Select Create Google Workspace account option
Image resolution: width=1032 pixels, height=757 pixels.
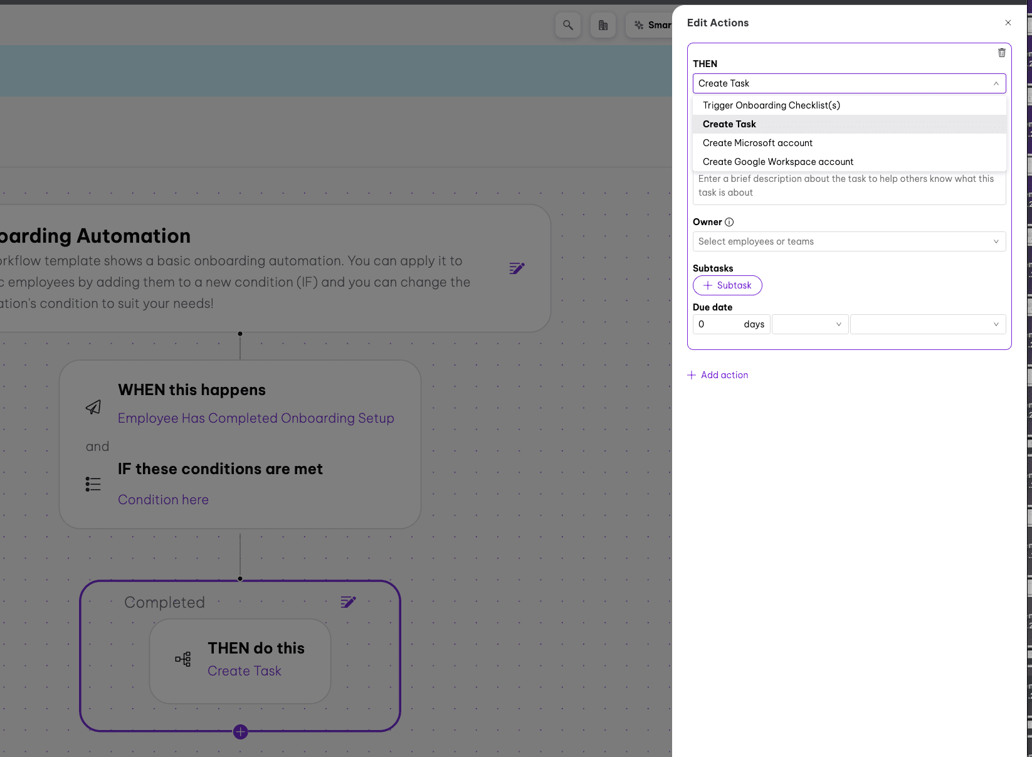point(850,162)
